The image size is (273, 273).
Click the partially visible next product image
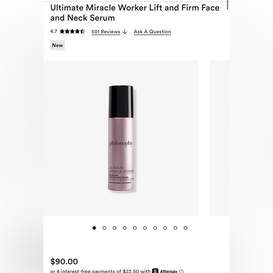tap(219, 138)
